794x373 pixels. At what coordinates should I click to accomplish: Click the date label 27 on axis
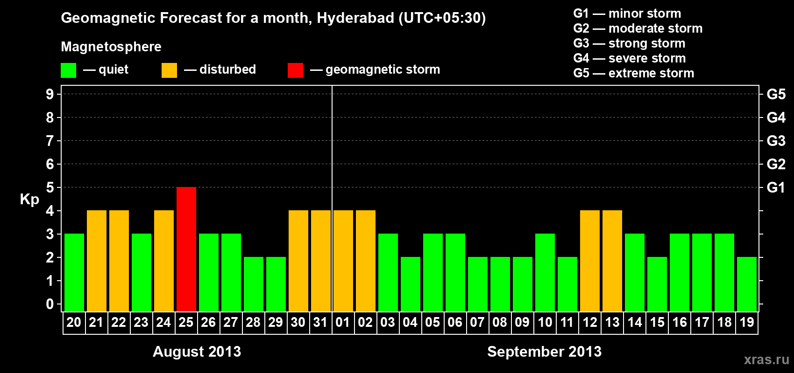coord(231,323)
